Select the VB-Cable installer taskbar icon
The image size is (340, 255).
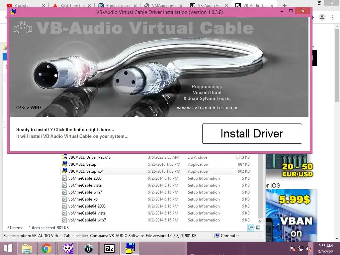[x=130, y=248]
